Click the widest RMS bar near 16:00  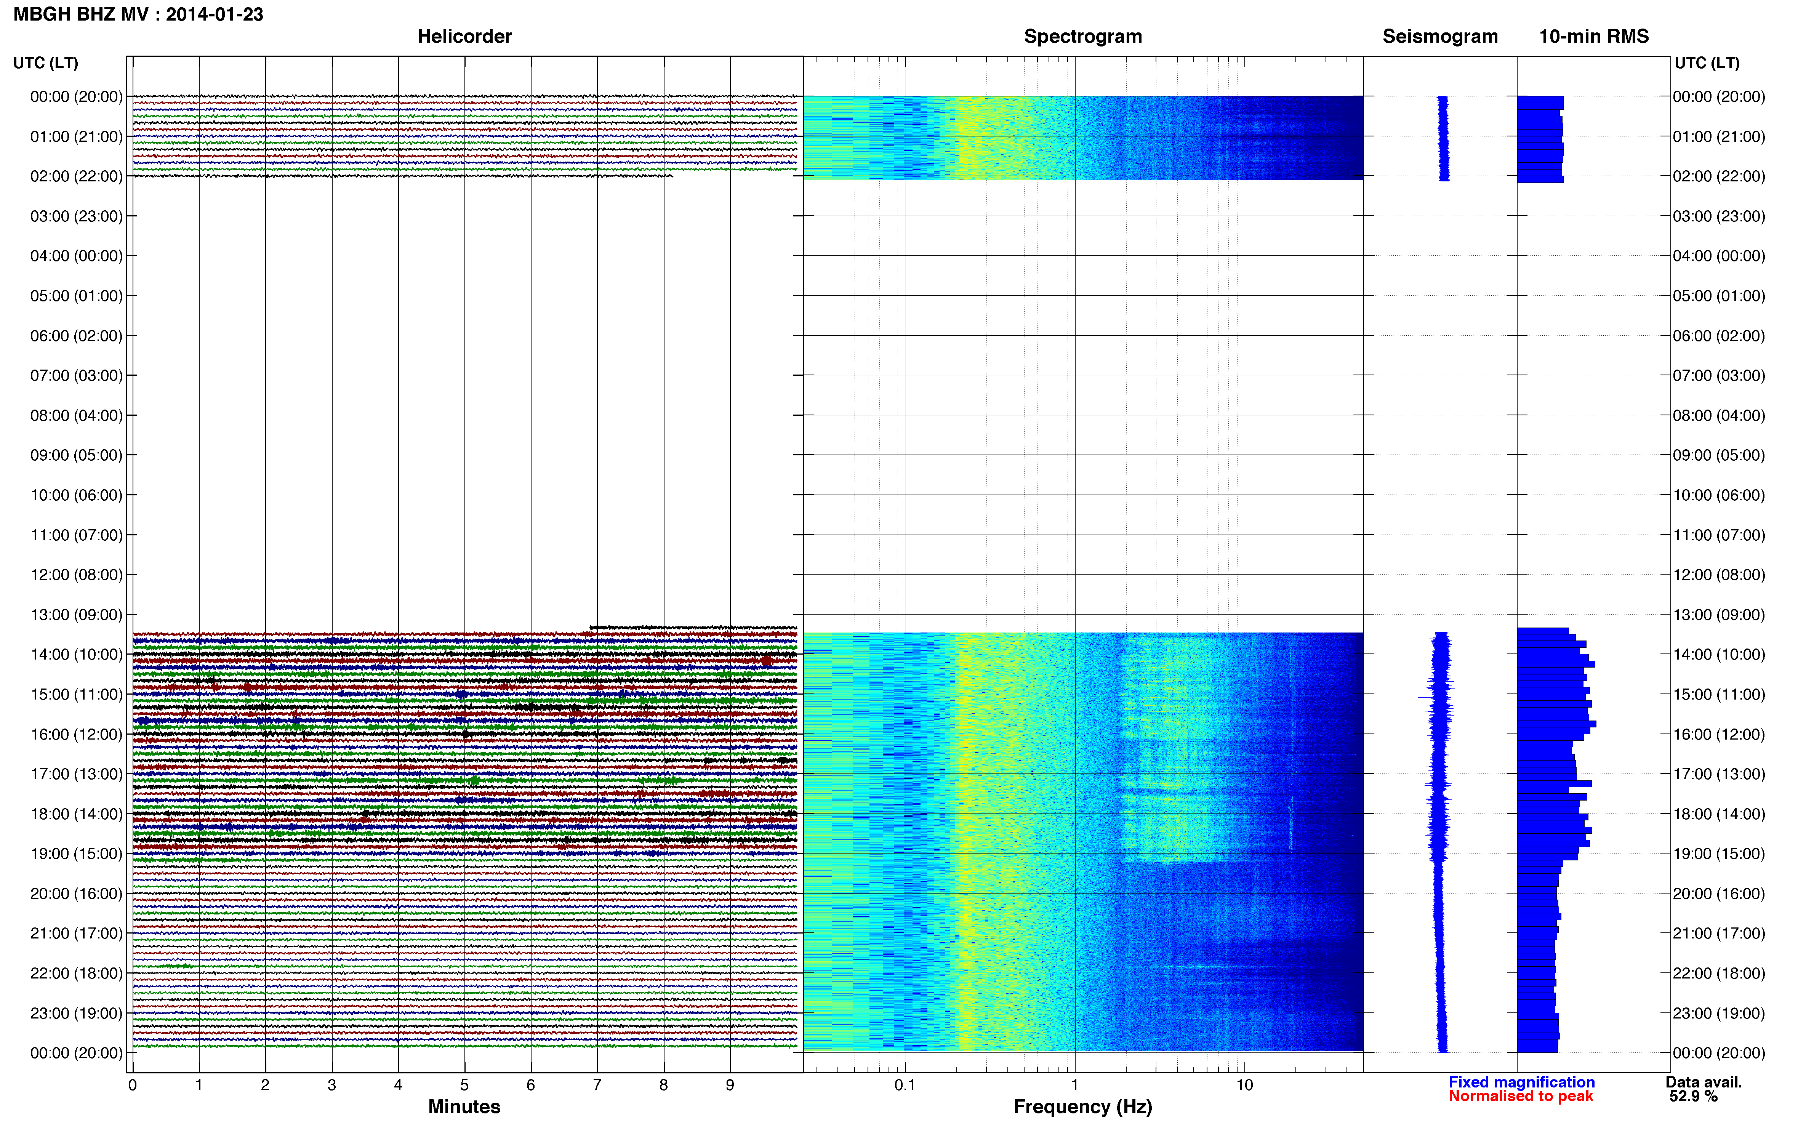(1557, 724)
